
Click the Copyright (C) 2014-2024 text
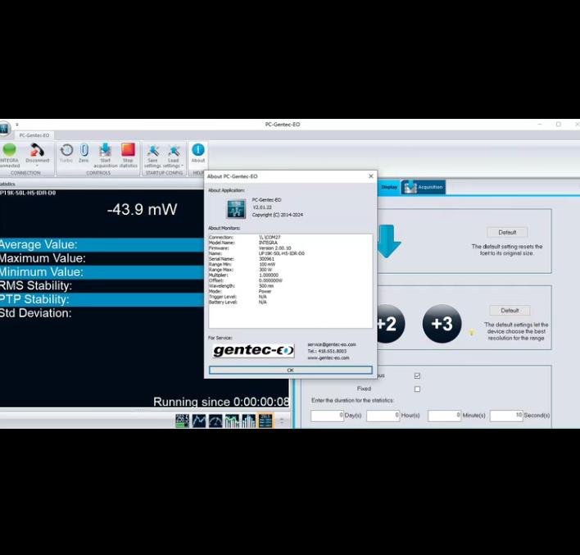(278, 215)
